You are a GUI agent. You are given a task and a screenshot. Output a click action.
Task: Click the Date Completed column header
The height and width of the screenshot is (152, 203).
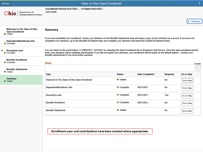coord(146,74)
